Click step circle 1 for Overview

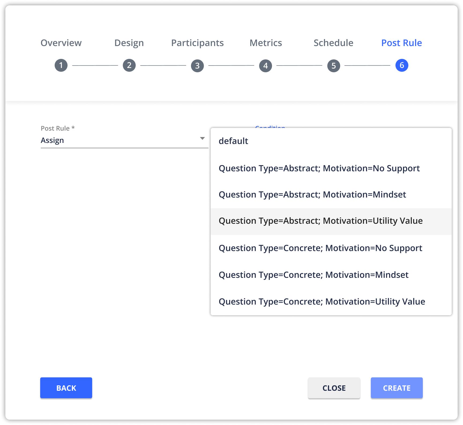[x=61, y=65]
